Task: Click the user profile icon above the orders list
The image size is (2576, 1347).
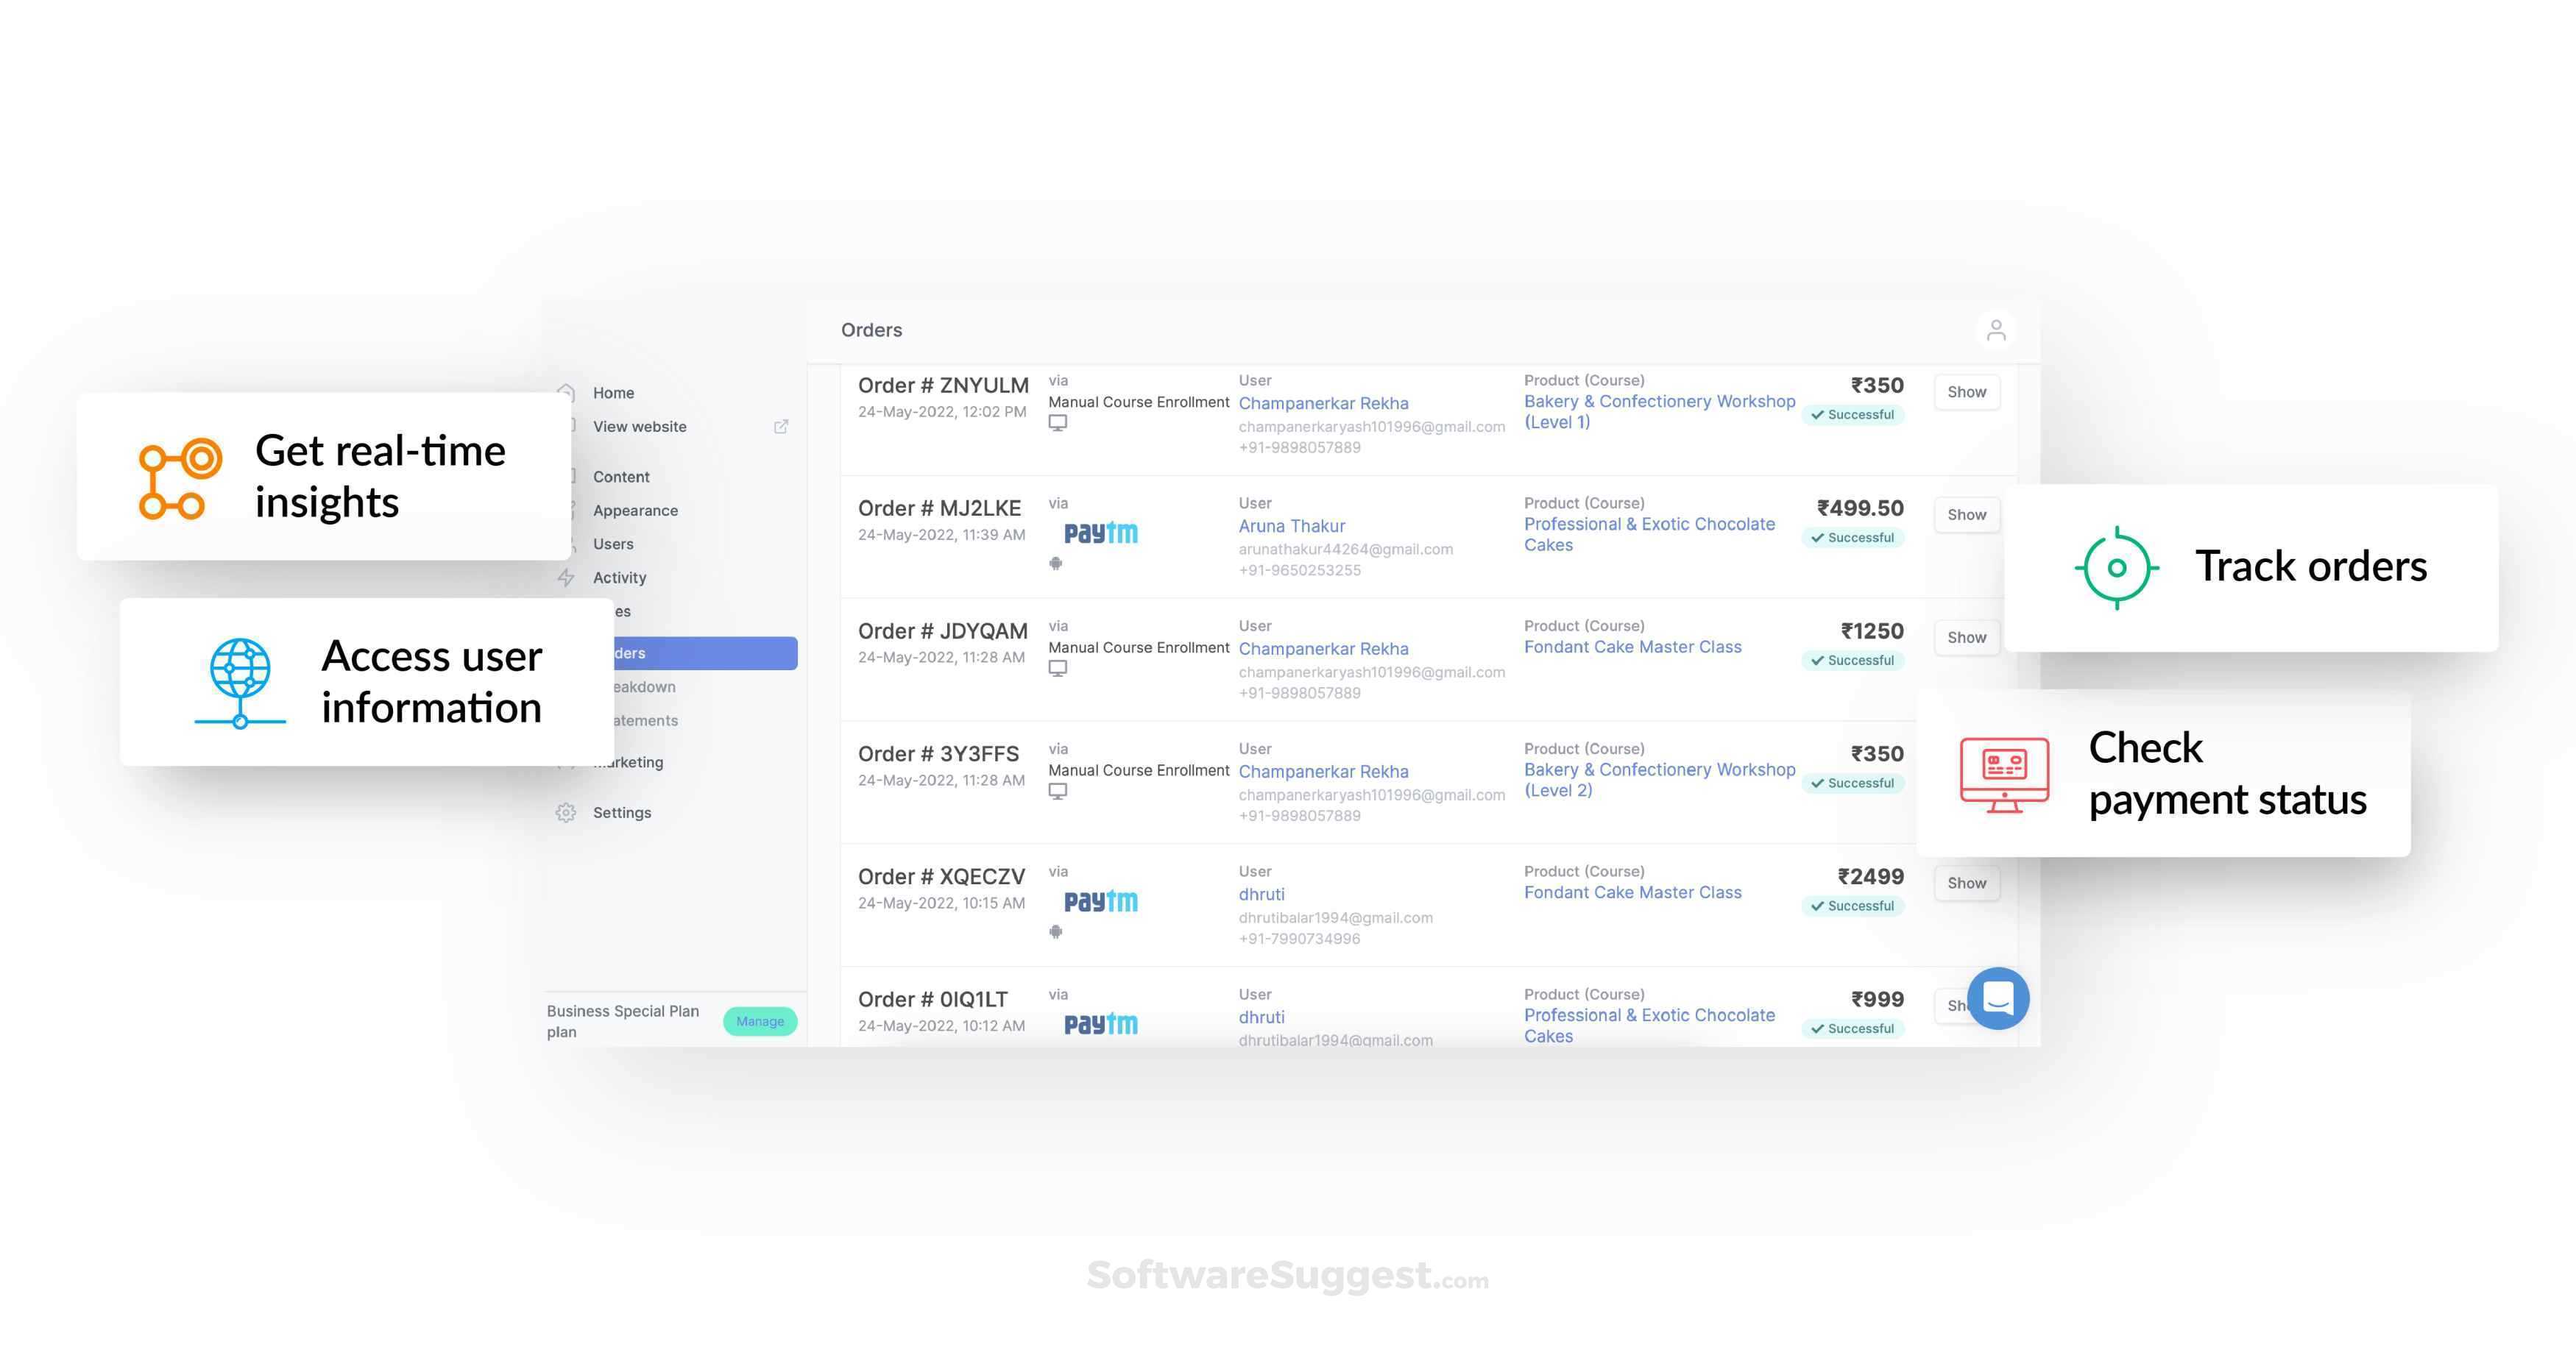Action: coord(1996,330)
